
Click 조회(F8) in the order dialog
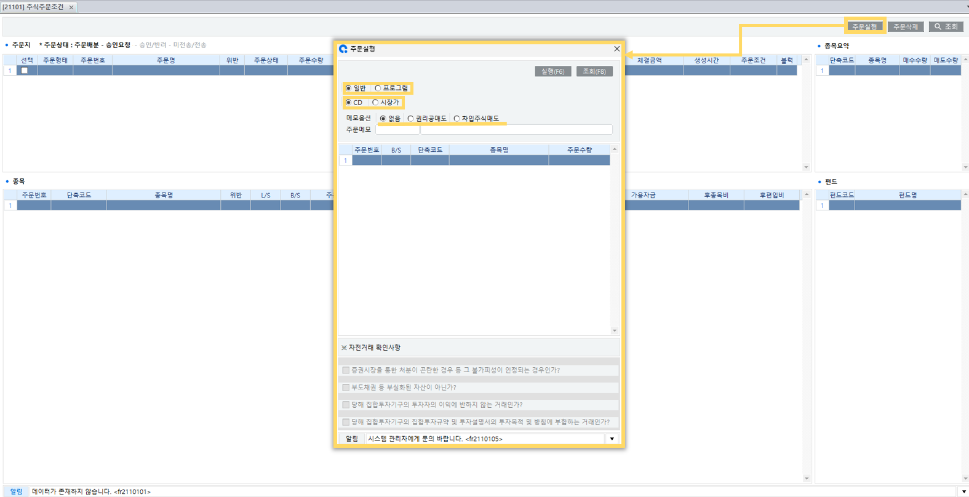coord(594,71)
